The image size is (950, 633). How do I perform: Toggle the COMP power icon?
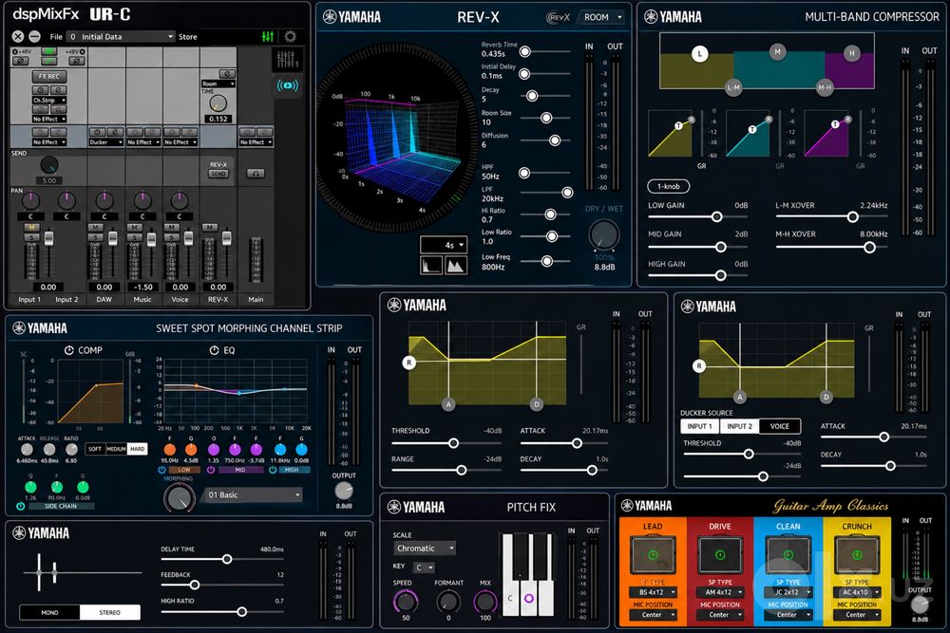[69, 350]
